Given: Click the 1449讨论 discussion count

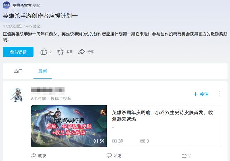Looking at the screenshot, I should [32, 26].
